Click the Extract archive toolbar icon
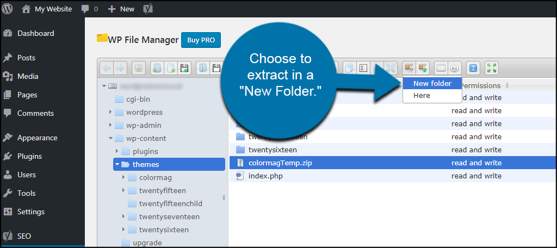 pos(409,68)
